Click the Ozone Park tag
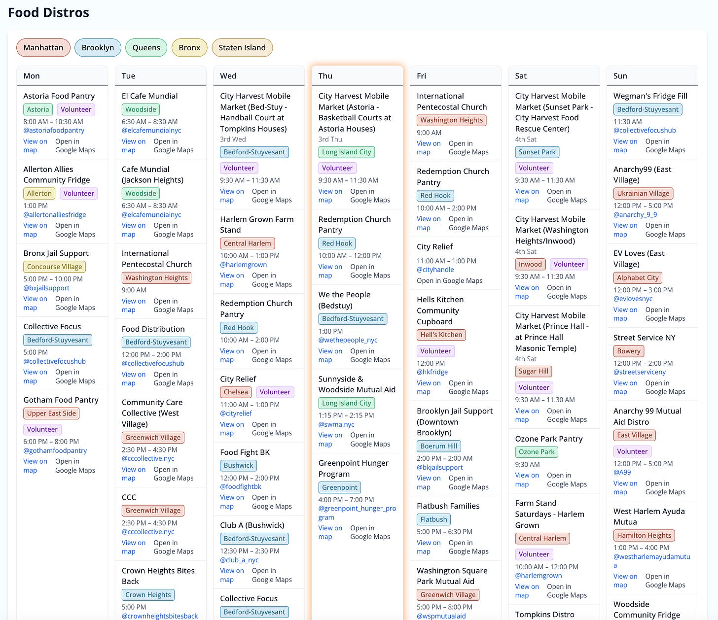The height and width of the screenshot is (620, 718). coord(537,452)
